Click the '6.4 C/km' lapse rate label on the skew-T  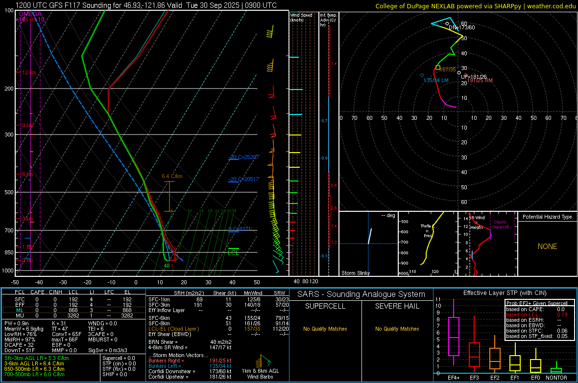(x=172, y=176)
